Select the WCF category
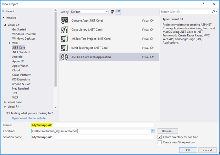The width and height of the screenshot is (220, 155). tap(15, 97)
